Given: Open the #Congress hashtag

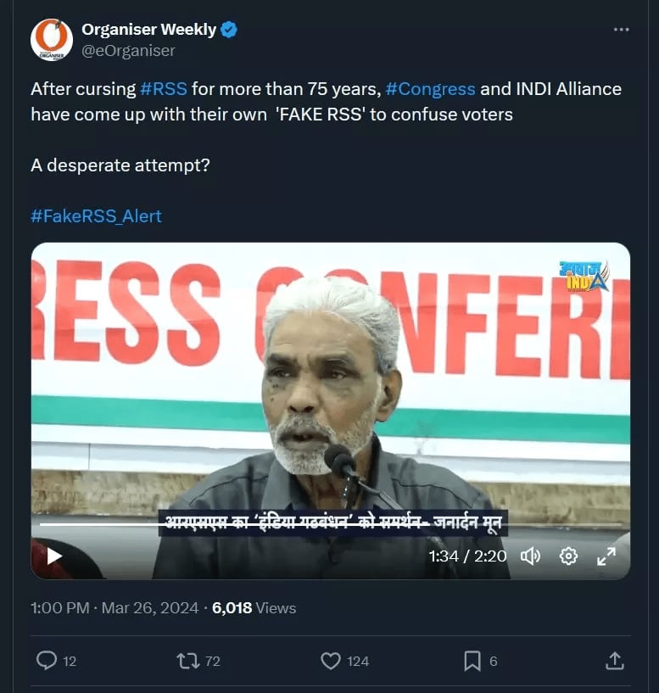Looking at the screenshot, I should (430, 89).
